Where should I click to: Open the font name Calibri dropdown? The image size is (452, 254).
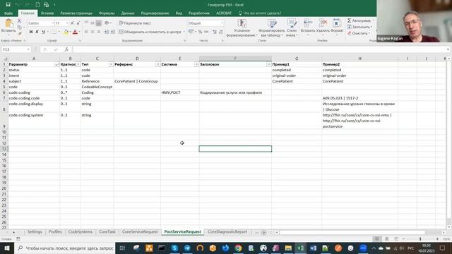(x=53, y=23)
